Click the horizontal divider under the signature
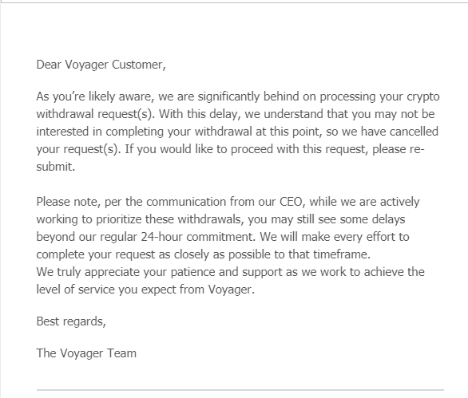 pos(240,389)
